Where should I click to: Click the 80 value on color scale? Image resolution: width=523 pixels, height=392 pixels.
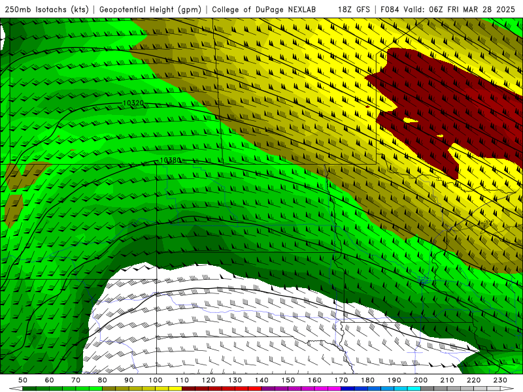(103, 380)
